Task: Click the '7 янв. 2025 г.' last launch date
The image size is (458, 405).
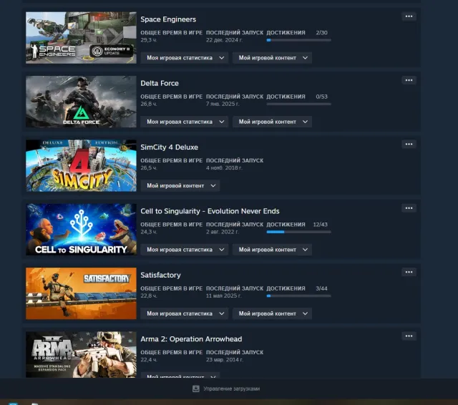Action: tap(223, 104)
